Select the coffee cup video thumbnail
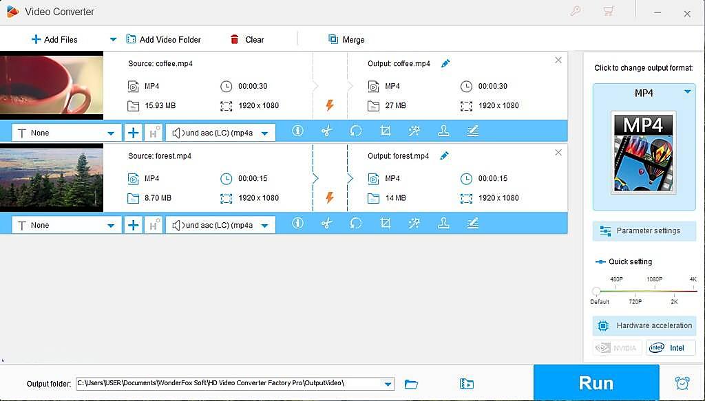Screen dimensions: 705x401 [x=52, y=85]
